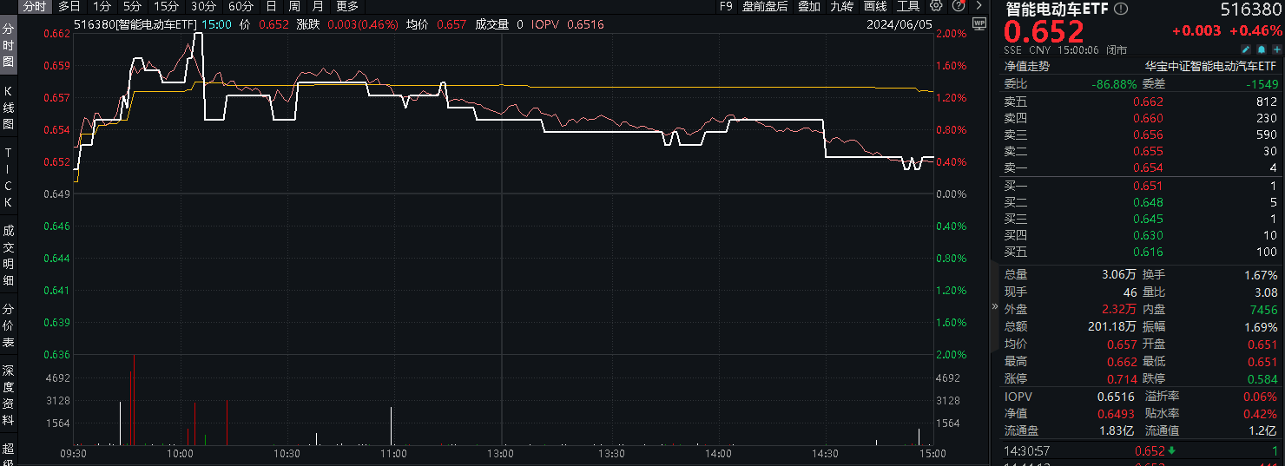This screenshot has width=1285, height=466.
Task: Click the 516380[智能电动车ETF] chart title
Action: pos(136,24)
